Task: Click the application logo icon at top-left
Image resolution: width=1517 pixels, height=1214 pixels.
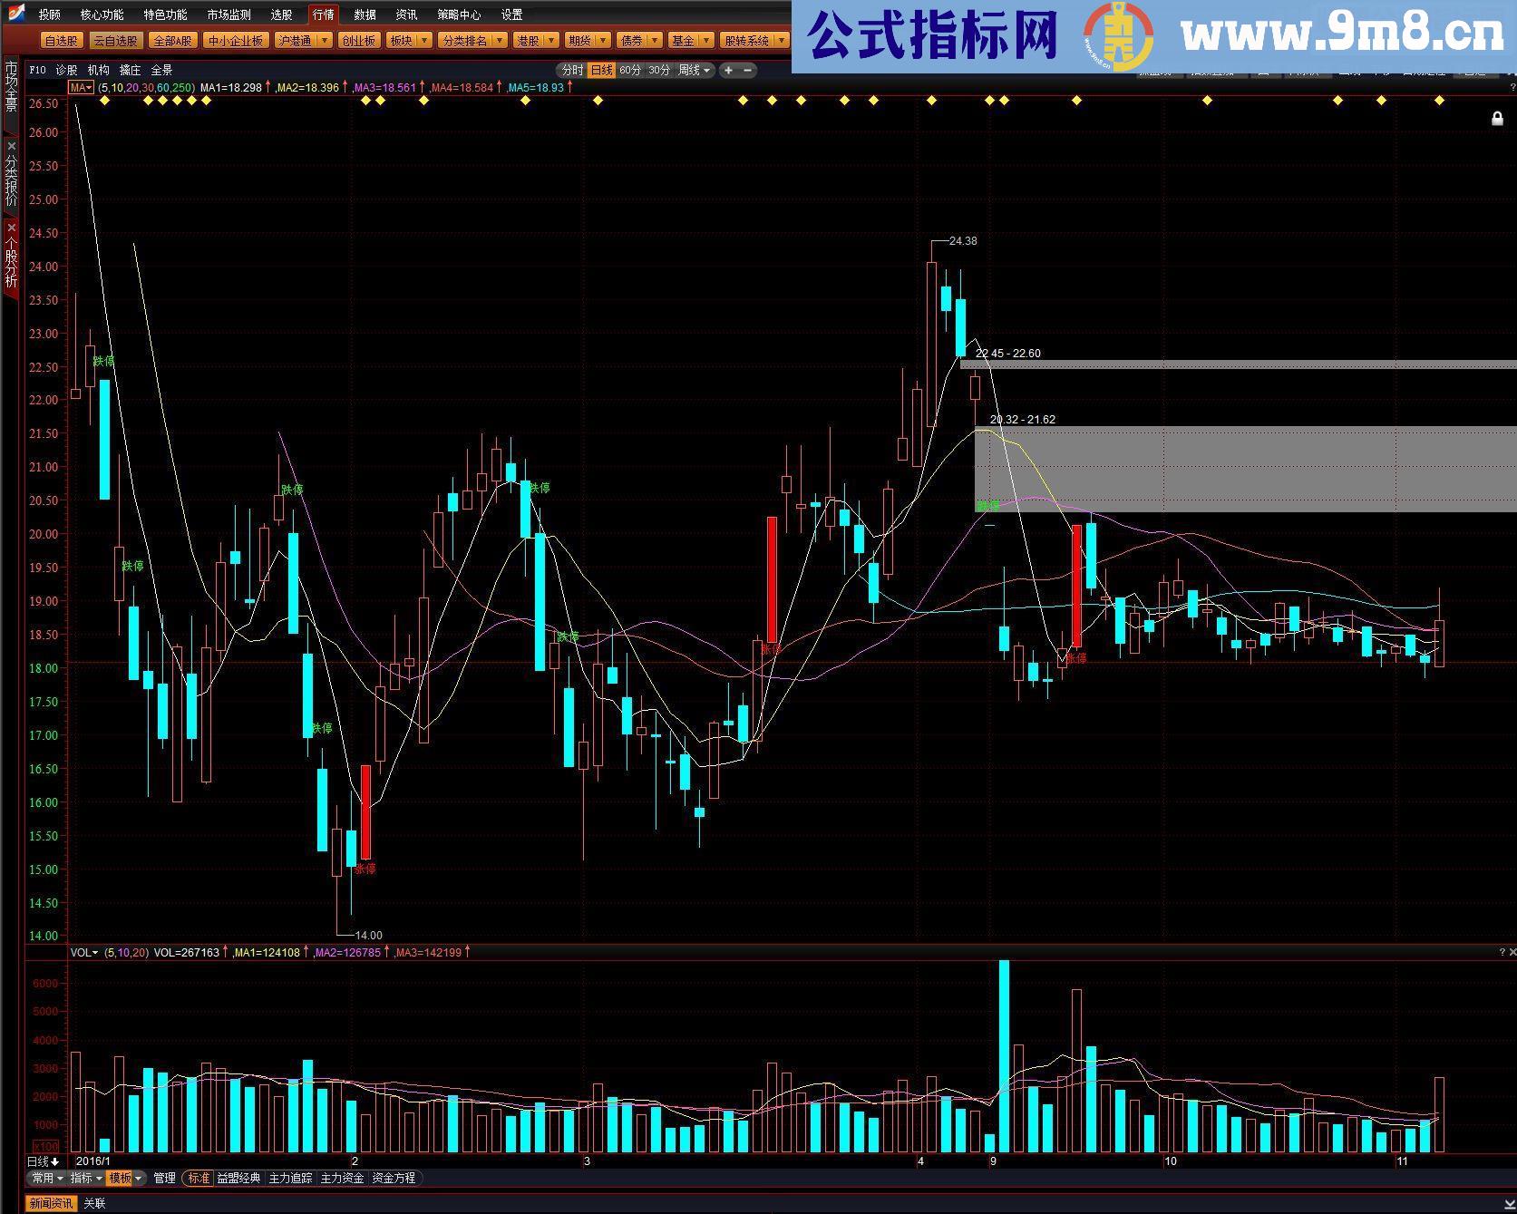Action: click(15, 14)
